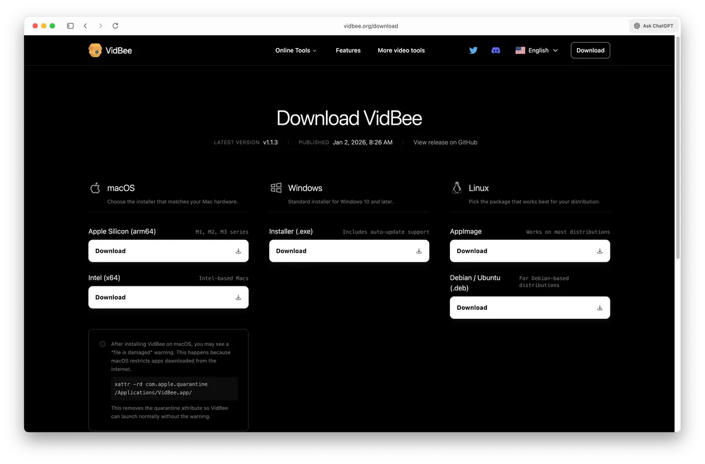Download the Apple Silicon (arm64) installer
This screenshot has height=464, width=705.
tap(168, 251)
